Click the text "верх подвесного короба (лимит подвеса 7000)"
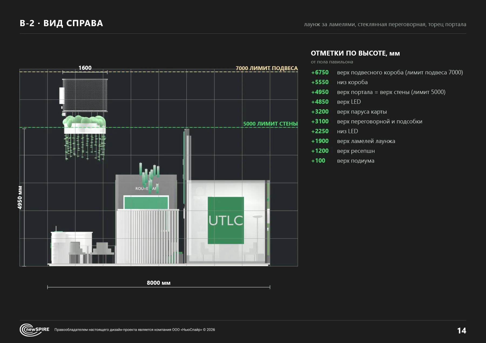The image size is (486, 343). click(x=400, y=72)
